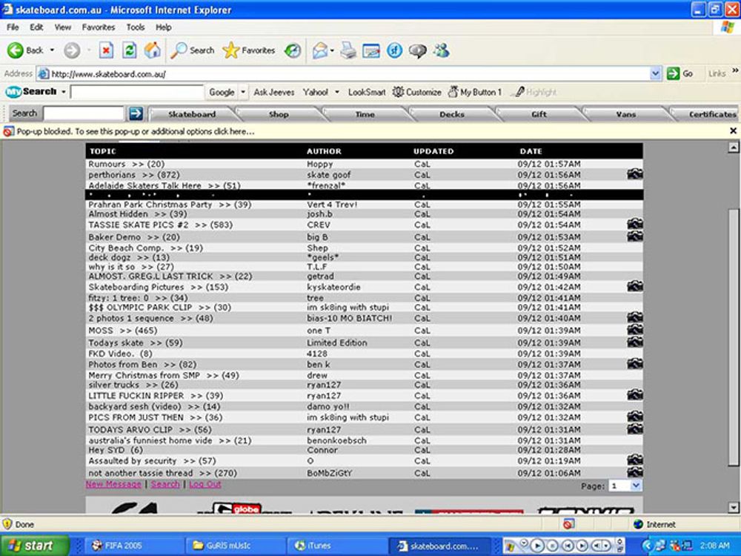
Task: Click the camera icon on Photos from Ben row
Action: tap(635, 363)
